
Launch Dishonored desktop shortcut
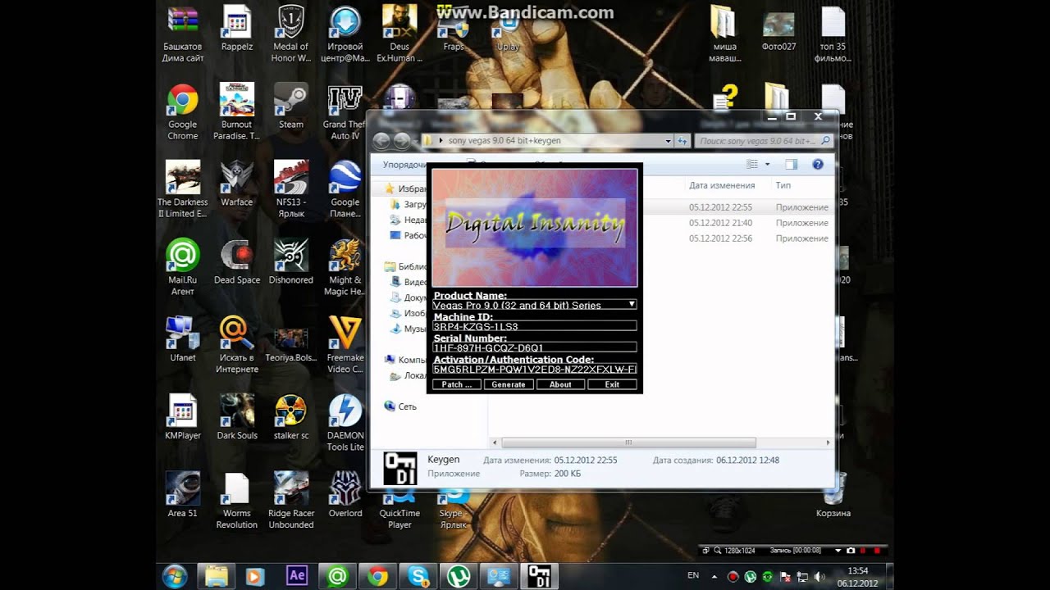point(291,261)
